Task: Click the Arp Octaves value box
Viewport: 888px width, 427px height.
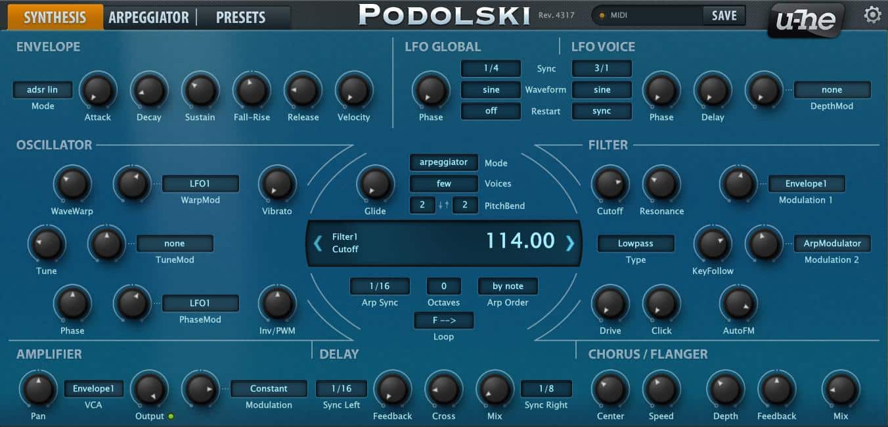Action: point(444,286)
